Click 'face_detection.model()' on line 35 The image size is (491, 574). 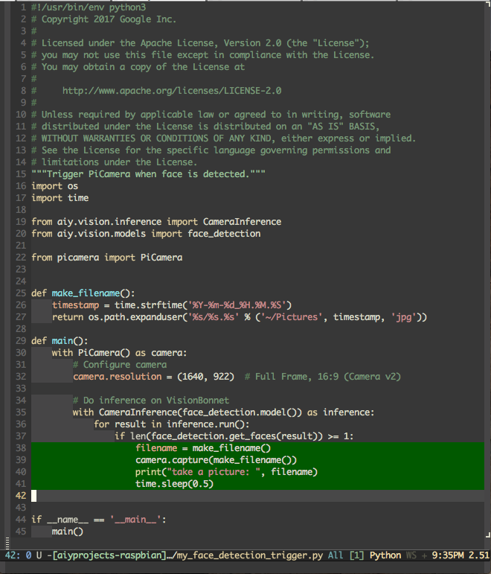(240, 412)
